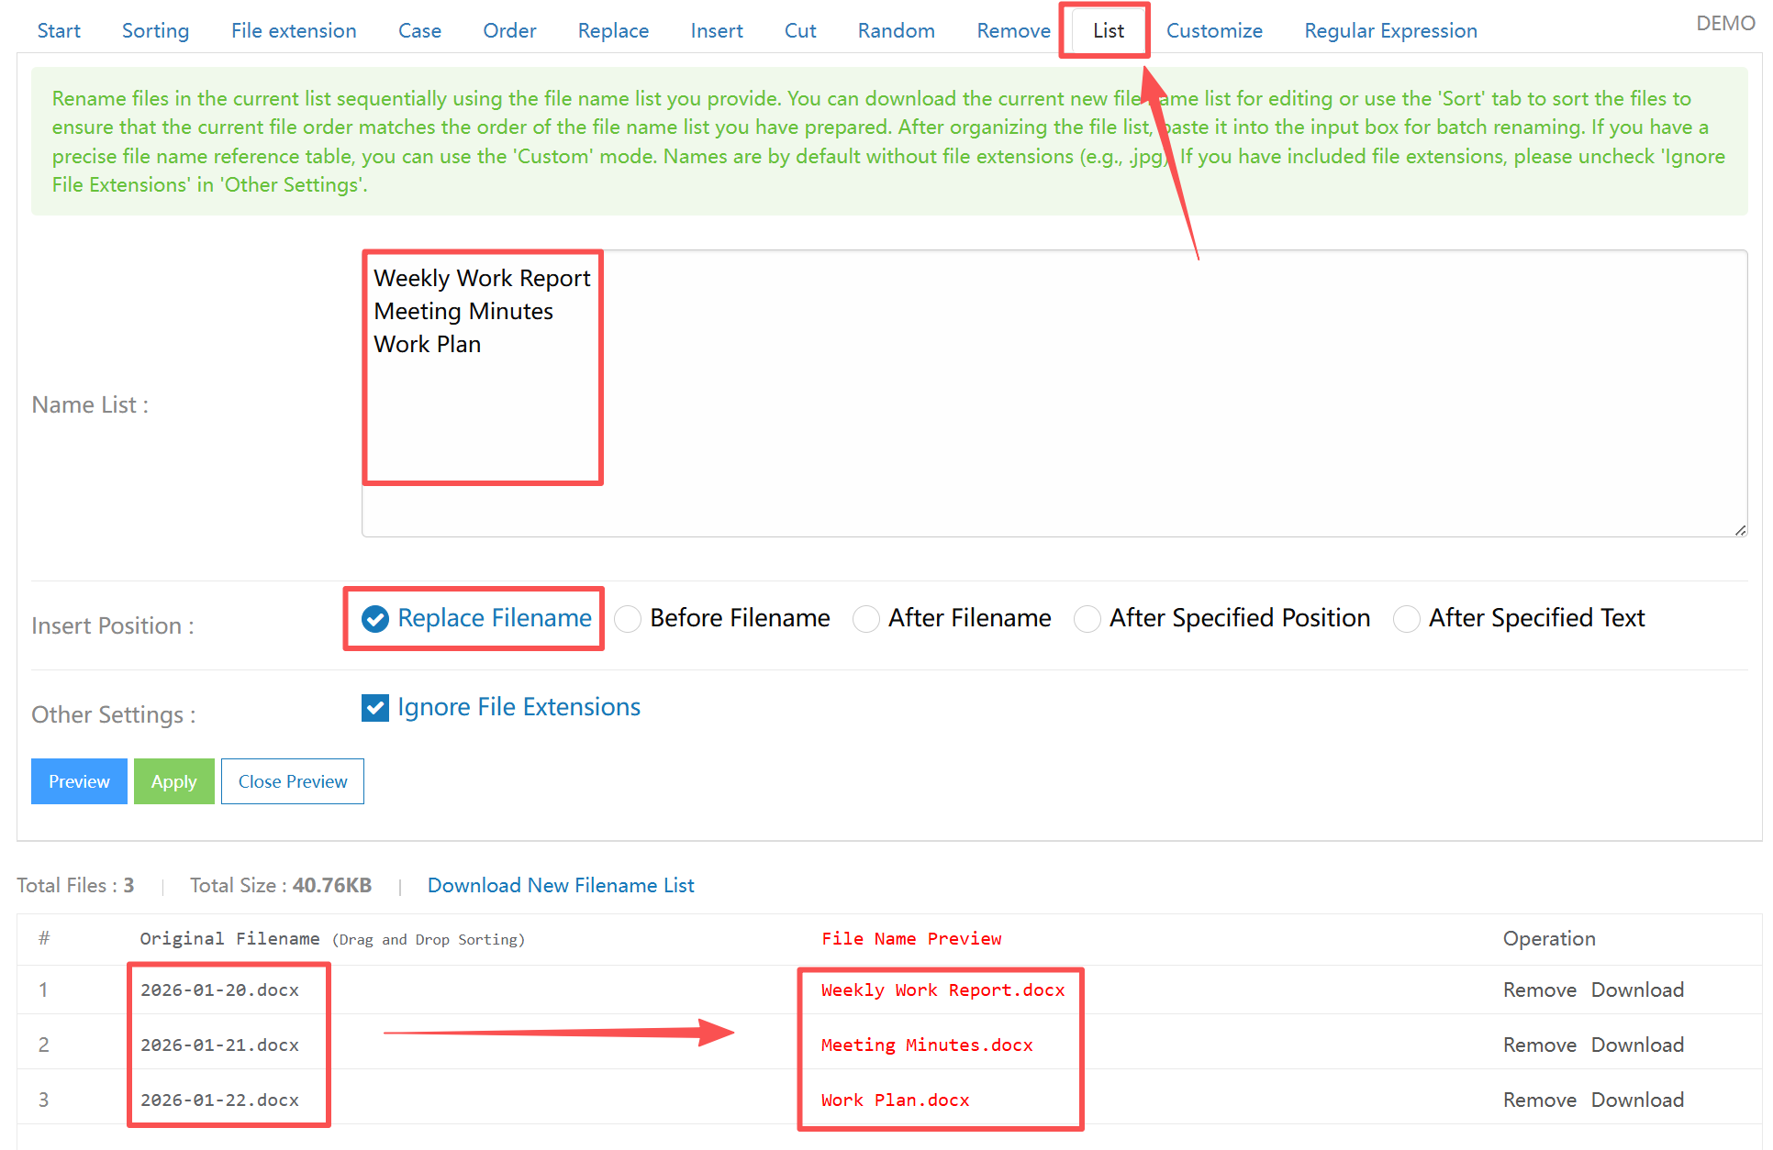The image size is (1773, 1150).
Task: Choose After Specified Position radio option
Action: (1087, 619)
